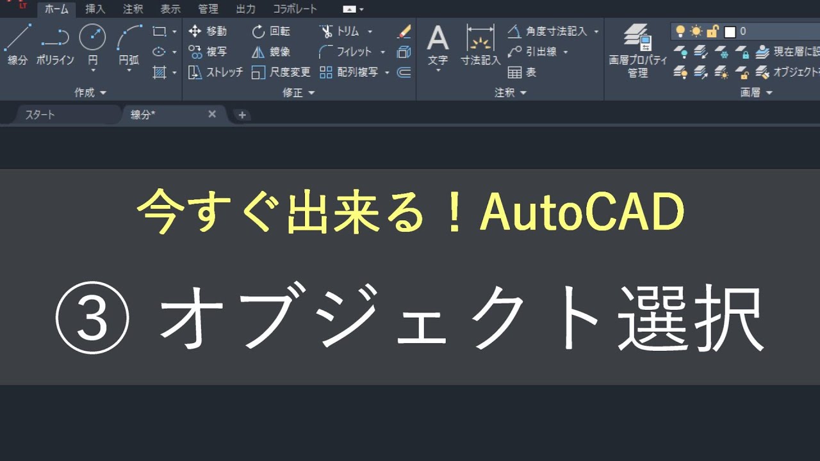Open the 挿入 ribbon tab
The image size is (820, 461).
click(x=95, y=9)
